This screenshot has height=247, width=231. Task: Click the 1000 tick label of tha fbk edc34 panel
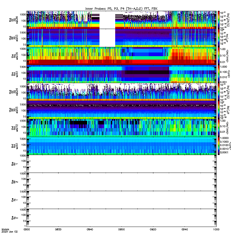[23, 49]
